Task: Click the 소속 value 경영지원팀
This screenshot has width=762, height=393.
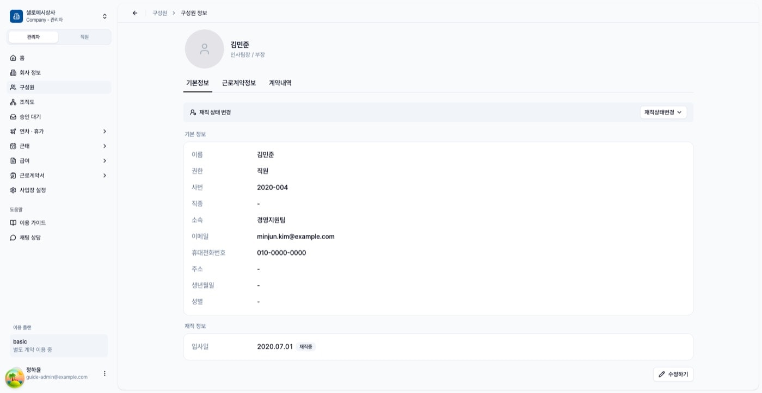Action: pyautogui.click(x=271, y=220)
